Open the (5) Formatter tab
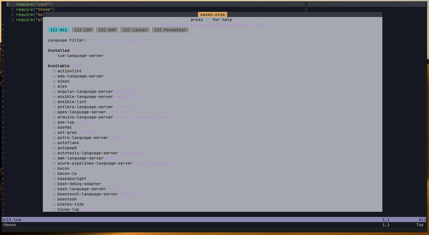Viewport: 429px width, 235px height. point(170,30)
